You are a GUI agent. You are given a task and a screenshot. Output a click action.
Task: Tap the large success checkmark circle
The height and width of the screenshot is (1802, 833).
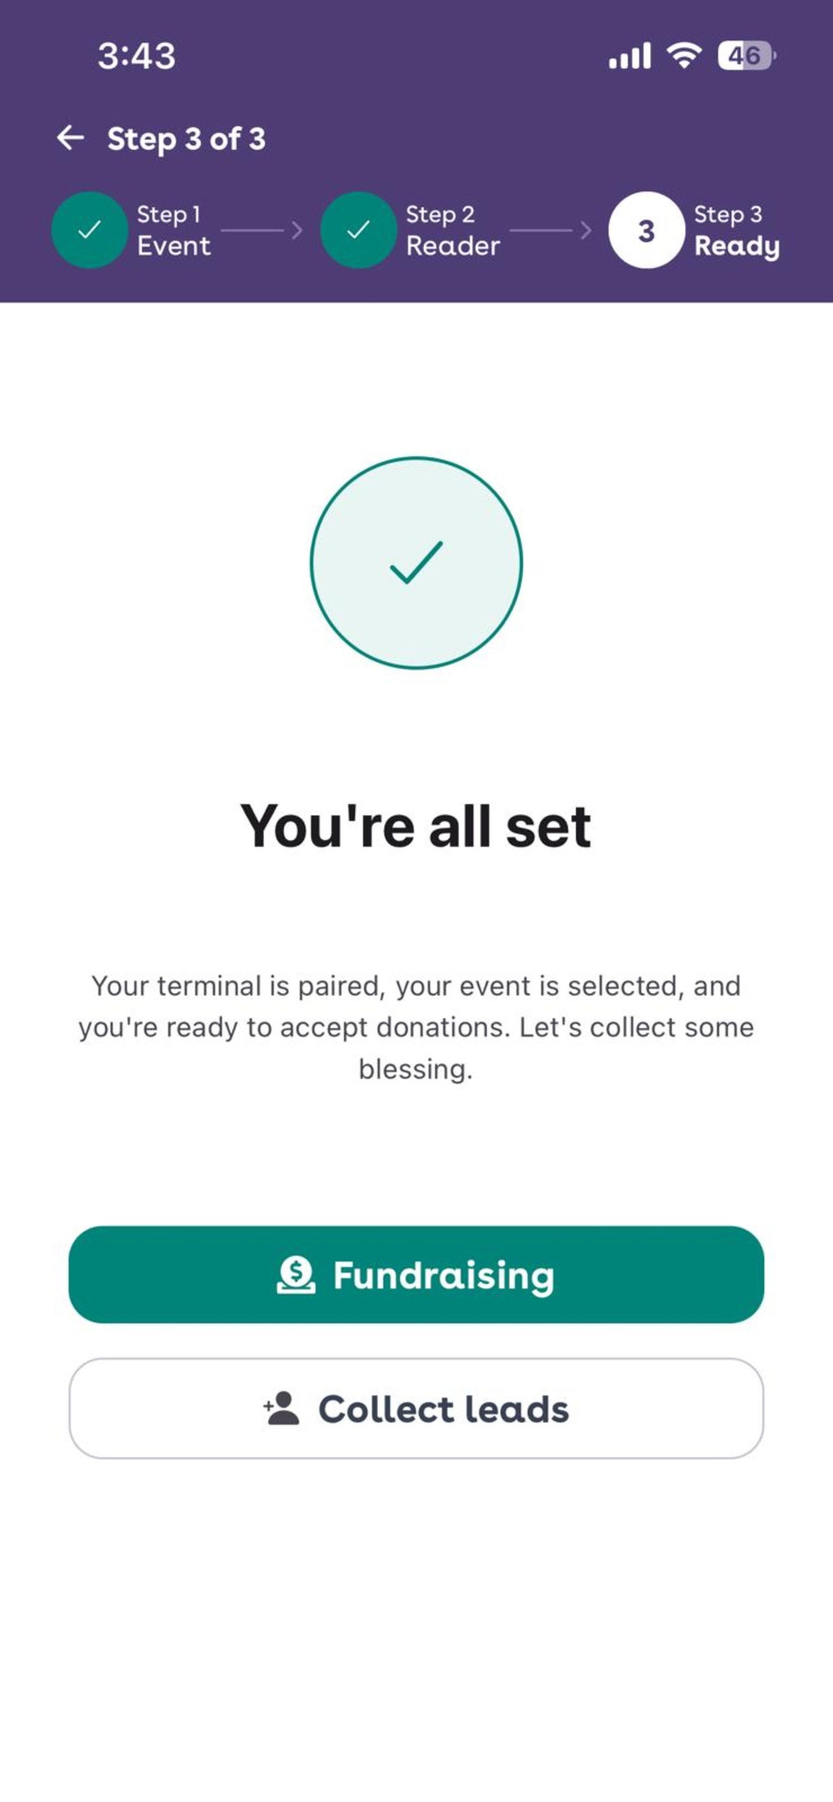(416, 563)
